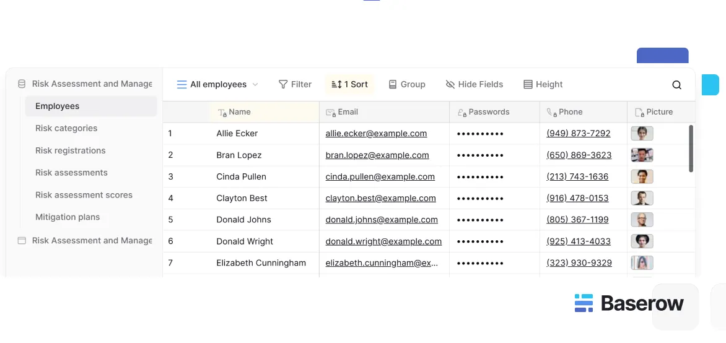Click the second Risk Assessment application icon
This screenshot has height=343, width=726.
coord(22,241)
